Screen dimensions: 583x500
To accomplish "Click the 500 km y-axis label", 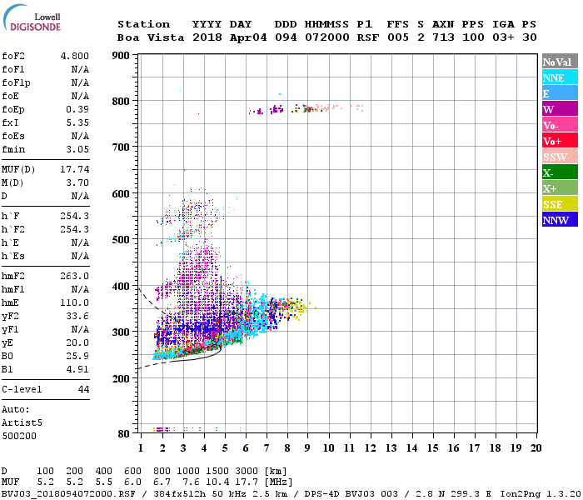I will click(x=121, y=240).
